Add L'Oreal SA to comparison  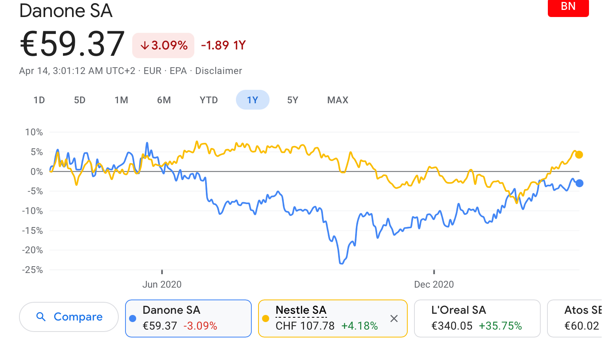(x=477, y=318)
